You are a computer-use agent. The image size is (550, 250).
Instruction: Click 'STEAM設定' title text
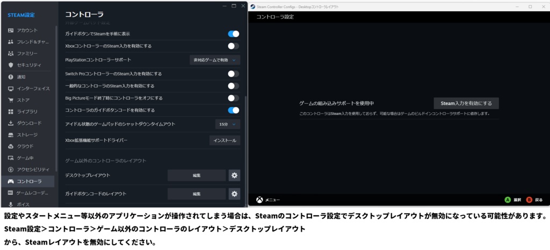click(x=21, y=15)
